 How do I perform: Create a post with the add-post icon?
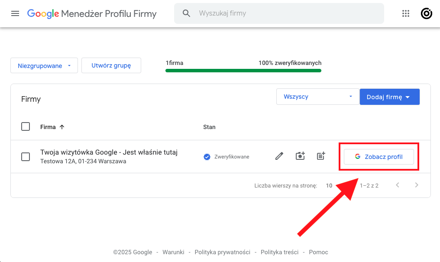321,156
